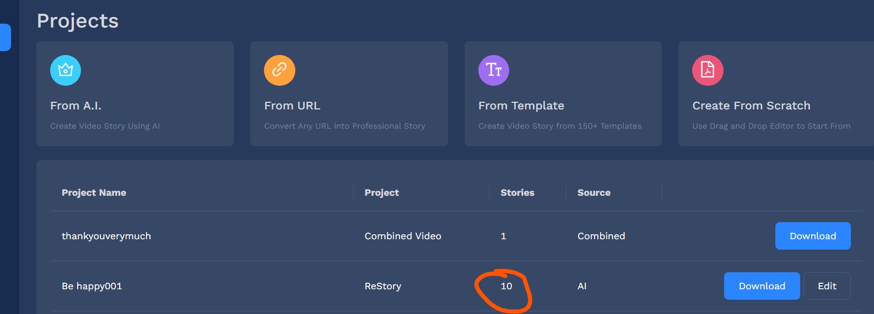Sort the table by Stories column

coord(517,192)
